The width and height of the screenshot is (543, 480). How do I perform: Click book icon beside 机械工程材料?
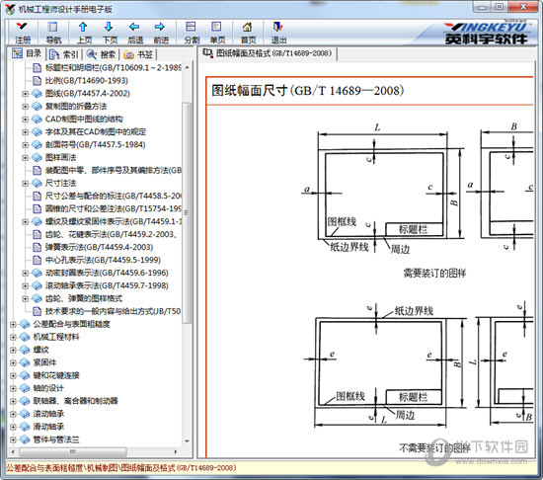point(25,337)
